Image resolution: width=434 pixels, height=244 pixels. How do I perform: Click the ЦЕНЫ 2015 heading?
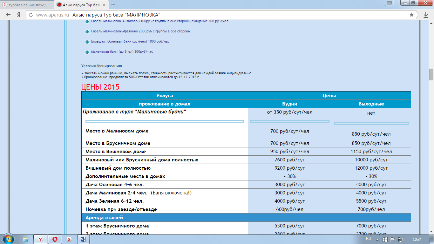pos(100,87)
